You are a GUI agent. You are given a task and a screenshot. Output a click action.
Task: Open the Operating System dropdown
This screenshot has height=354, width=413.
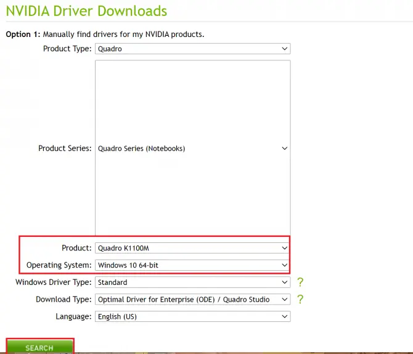192,265
